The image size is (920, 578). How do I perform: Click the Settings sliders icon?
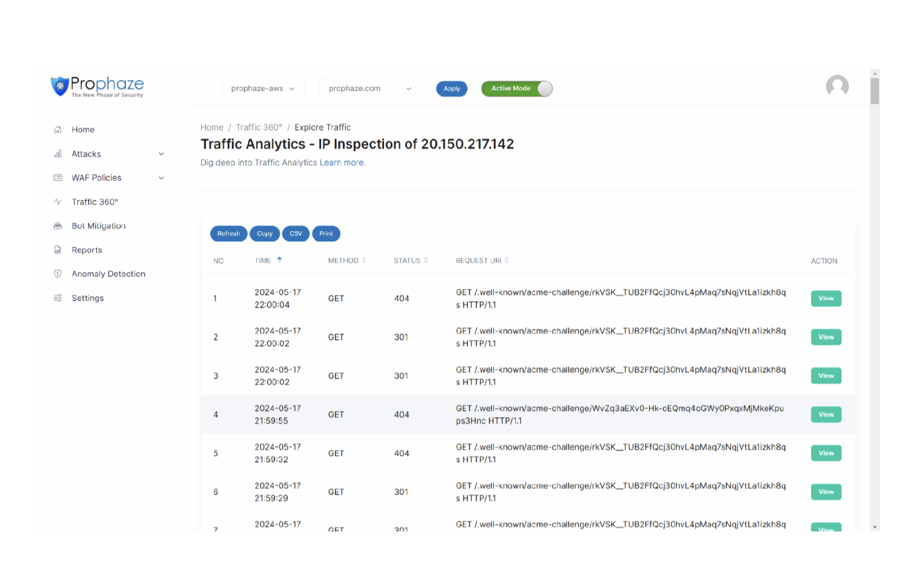point(58,298)
